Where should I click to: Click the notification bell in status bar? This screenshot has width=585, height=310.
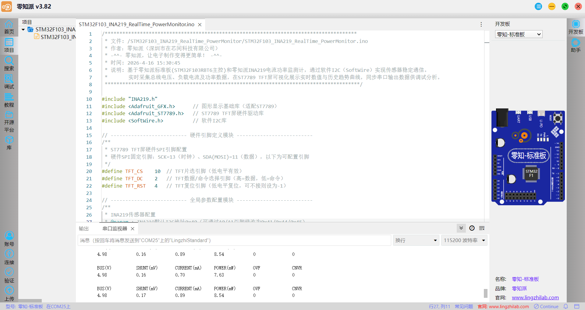coord(566,306)
